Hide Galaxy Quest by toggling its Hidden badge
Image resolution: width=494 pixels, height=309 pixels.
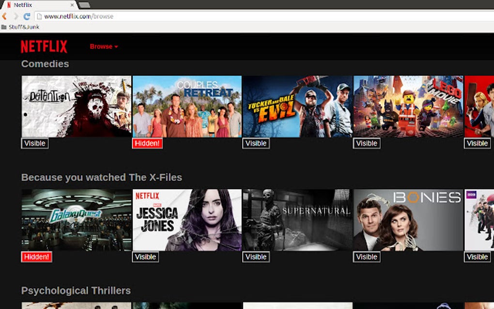[x=36, y=257]
